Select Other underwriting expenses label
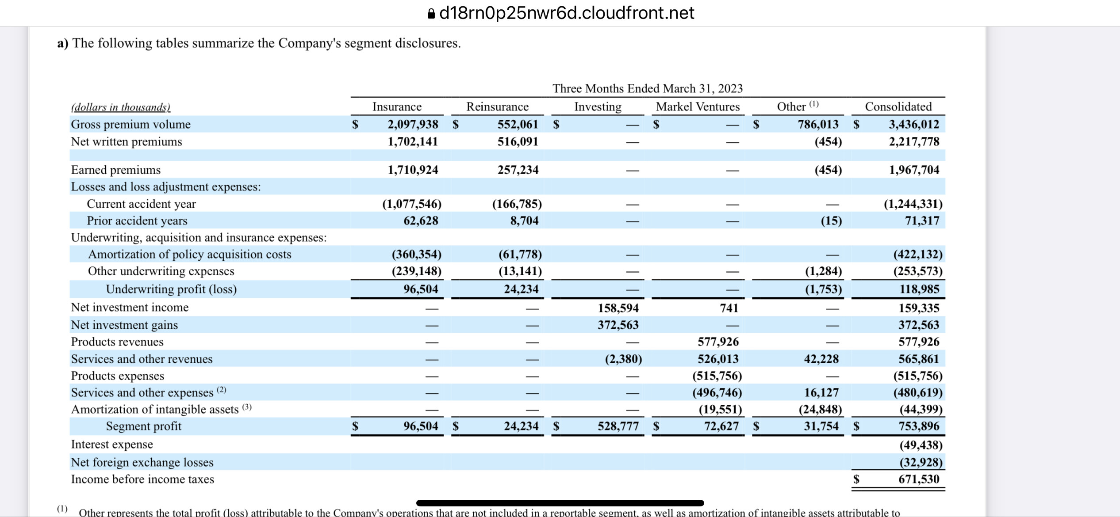1120x517 pixels. pos(161,271)
